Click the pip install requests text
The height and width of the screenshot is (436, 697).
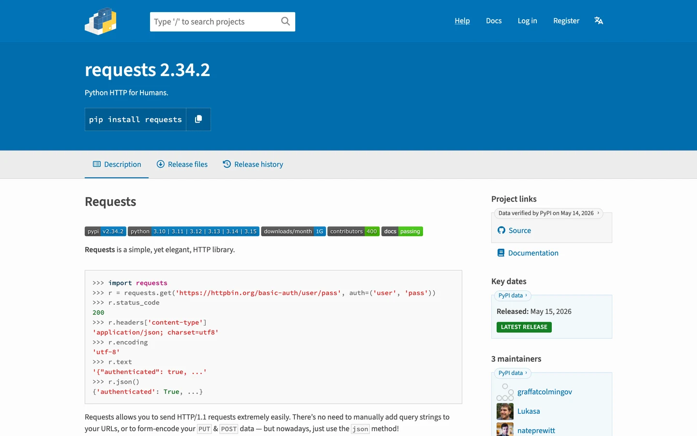pos(136,119)
